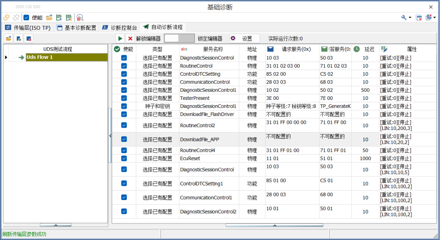
Task: Click the TesterPresent service name
Action: coord(195,98)
